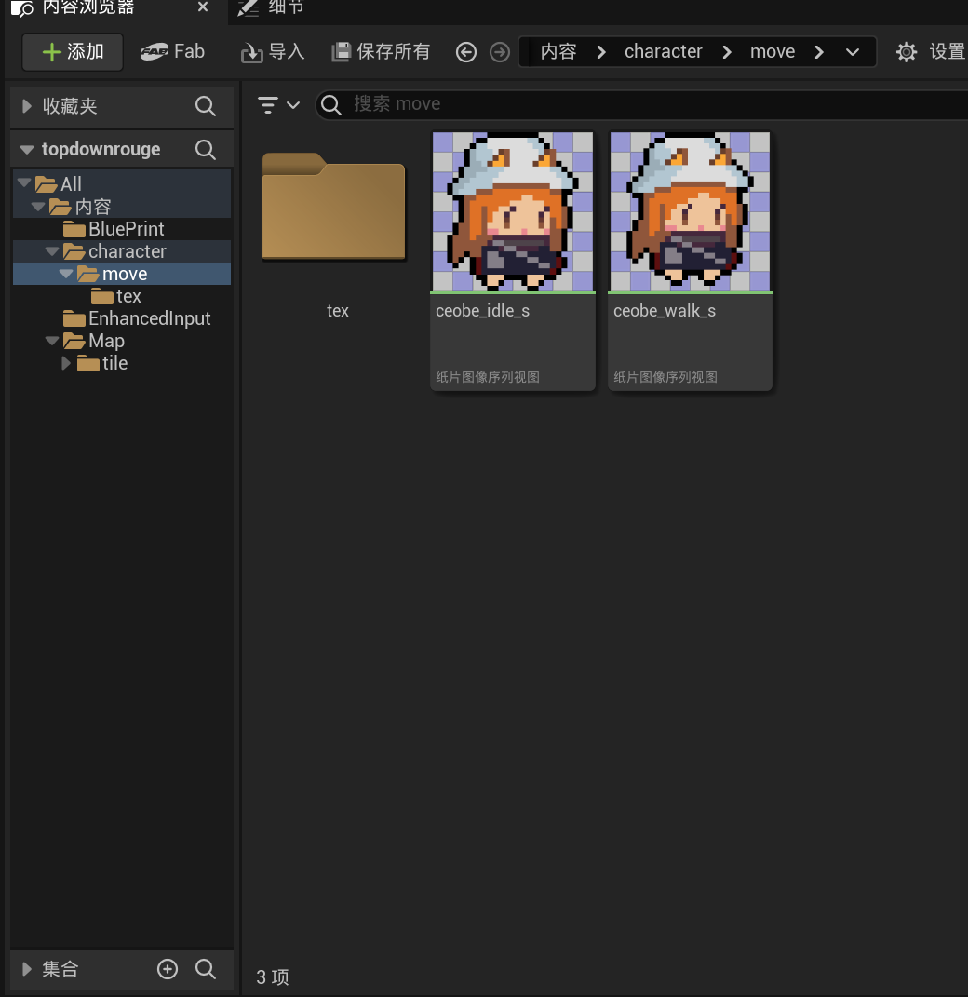Collapse the character folder arrow
This screenshot has width=968, height=997.
tap(52, 251)
